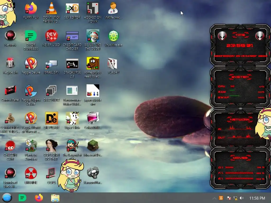Click the left alien head on widget
Viewport: 271px width, 203px height.
pos(222,36)
